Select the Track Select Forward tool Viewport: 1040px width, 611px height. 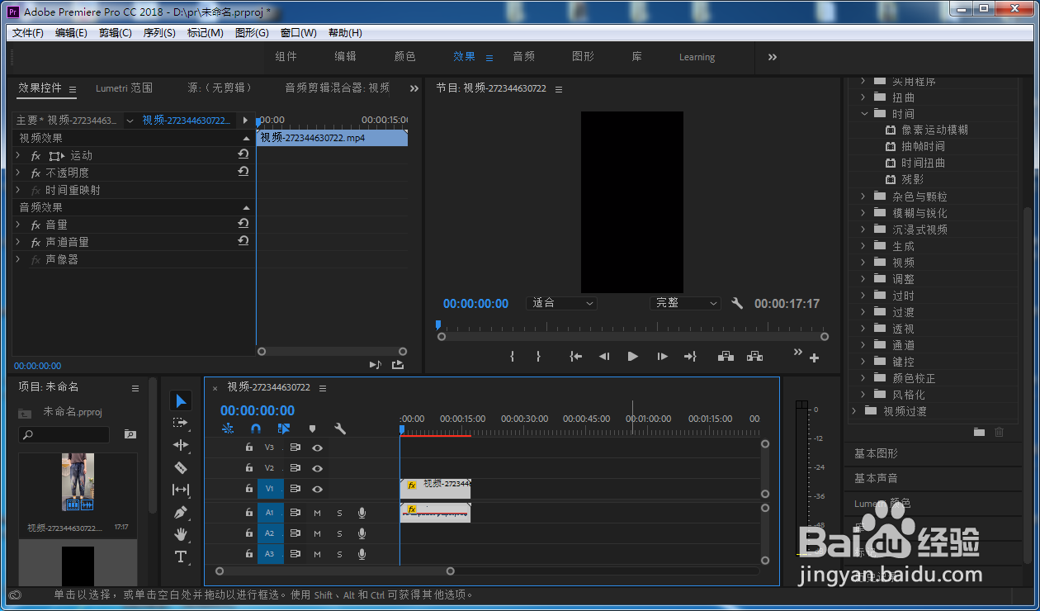[x=181, y=423]
